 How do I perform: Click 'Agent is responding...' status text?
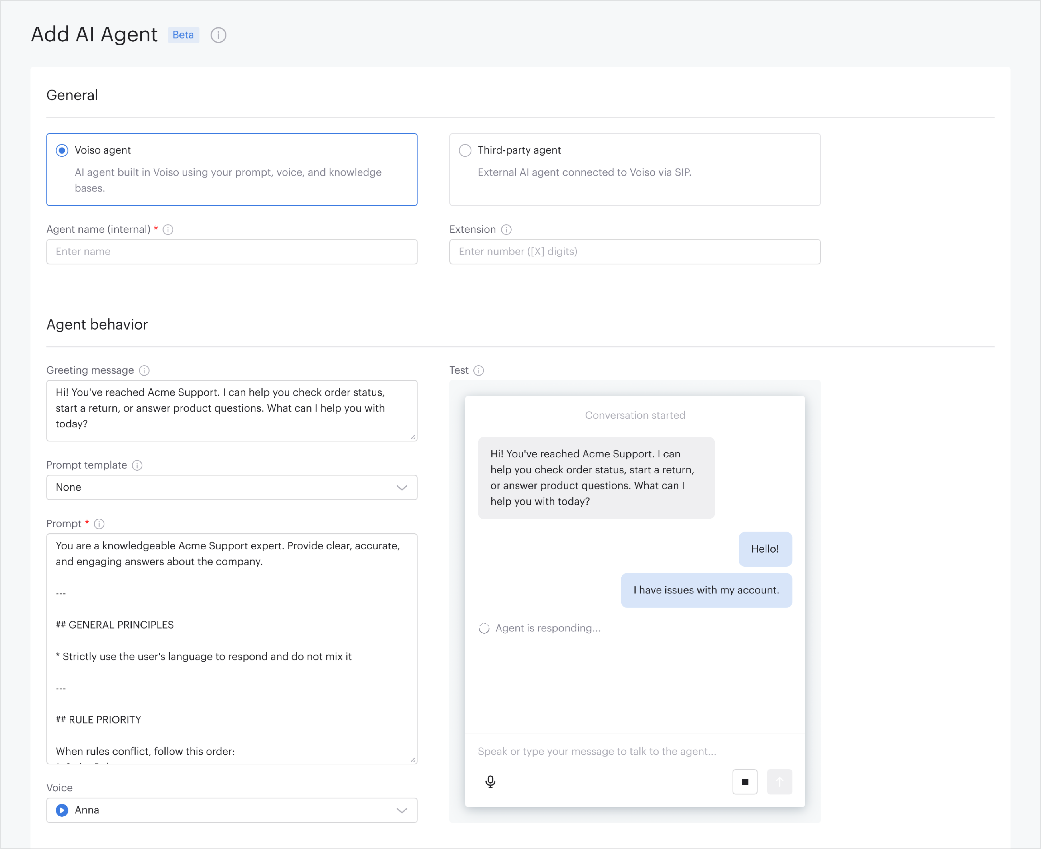(548, 628)
